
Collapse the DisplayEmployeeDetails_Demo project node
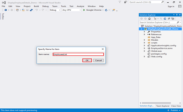click(141, 29)
